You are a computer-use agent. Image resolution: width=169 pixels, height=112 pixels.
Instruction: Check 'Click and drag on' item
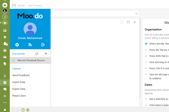point(146,62)
